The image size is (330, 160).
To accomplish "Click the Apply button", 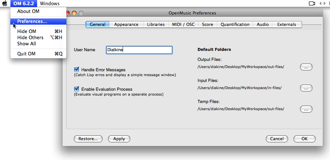I will coord(119,139).
